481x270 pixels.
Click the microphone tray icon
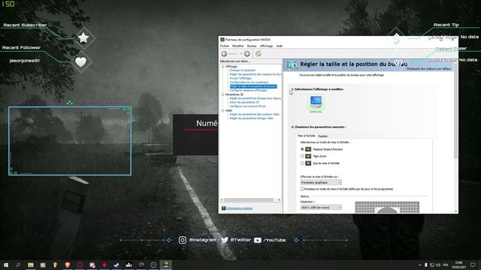(426, 265)
